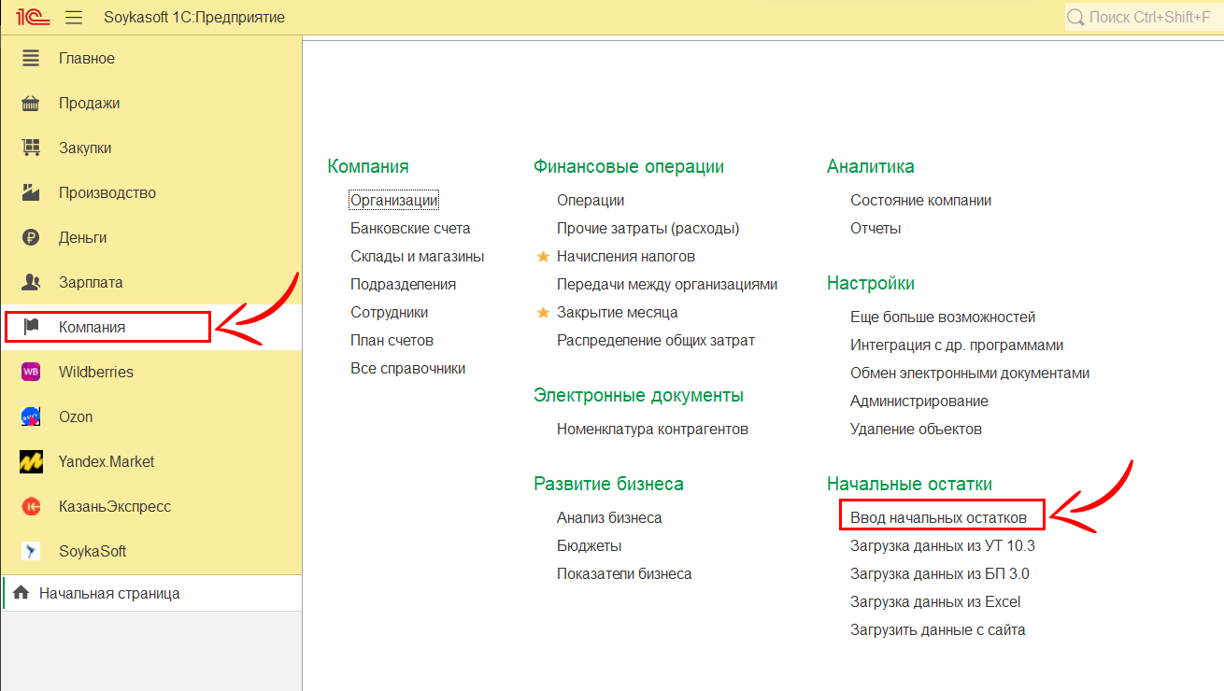This screenshot has width=1224, height=691.
Task: Click the Ozon marketplace icon
Action: click(x=31, y=416)
